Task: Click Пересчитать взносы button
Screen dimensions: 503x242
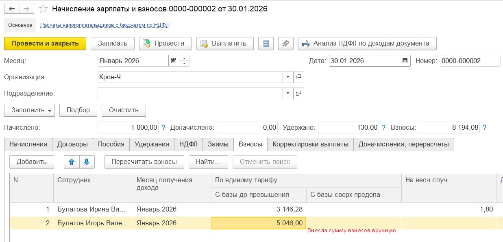Action: pos(144,162)
